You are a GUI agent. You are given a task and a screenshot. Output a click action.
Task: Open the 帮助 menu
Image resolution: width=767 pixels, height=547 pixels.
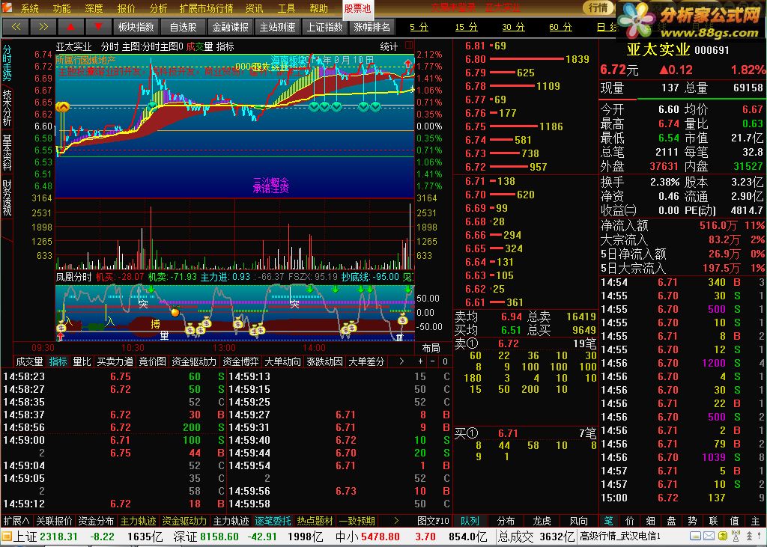tap(319, 8)
